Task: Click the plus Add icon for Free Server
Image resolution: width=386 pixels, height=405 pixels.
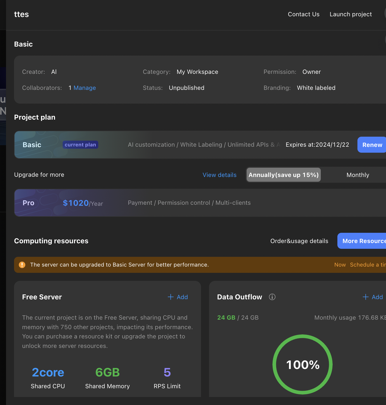Action: (x=171, y=297)
